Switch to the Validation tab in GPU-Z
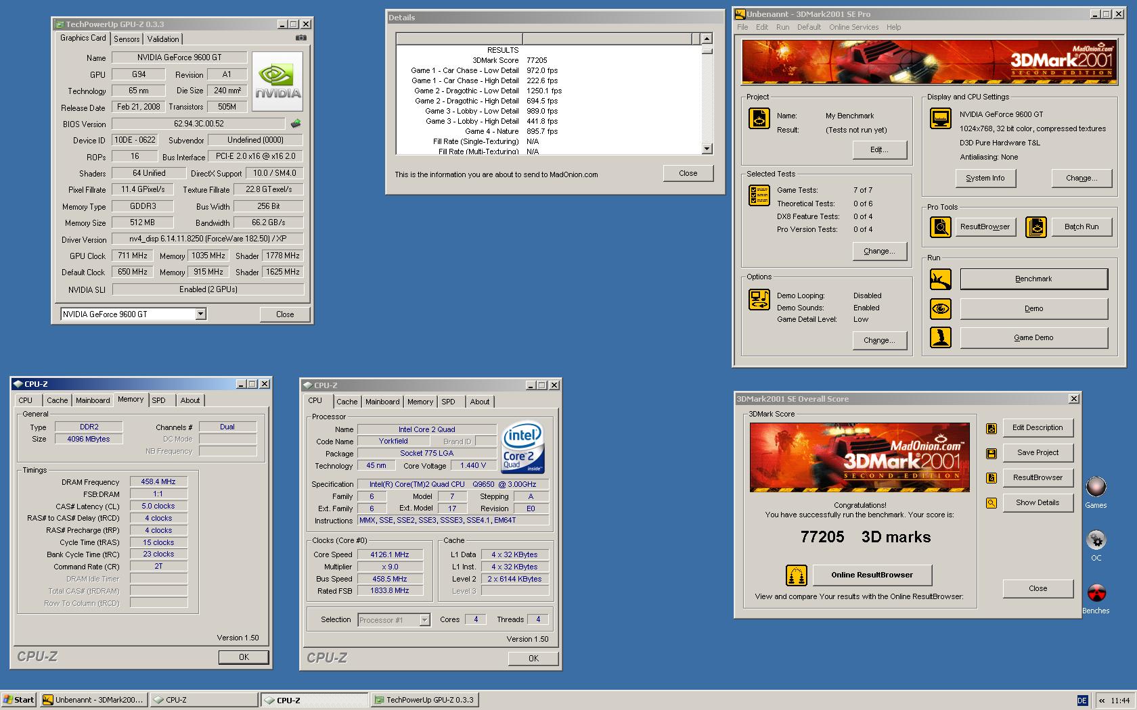Viewport: 1137px width, 710px height. tap(163, 39)
